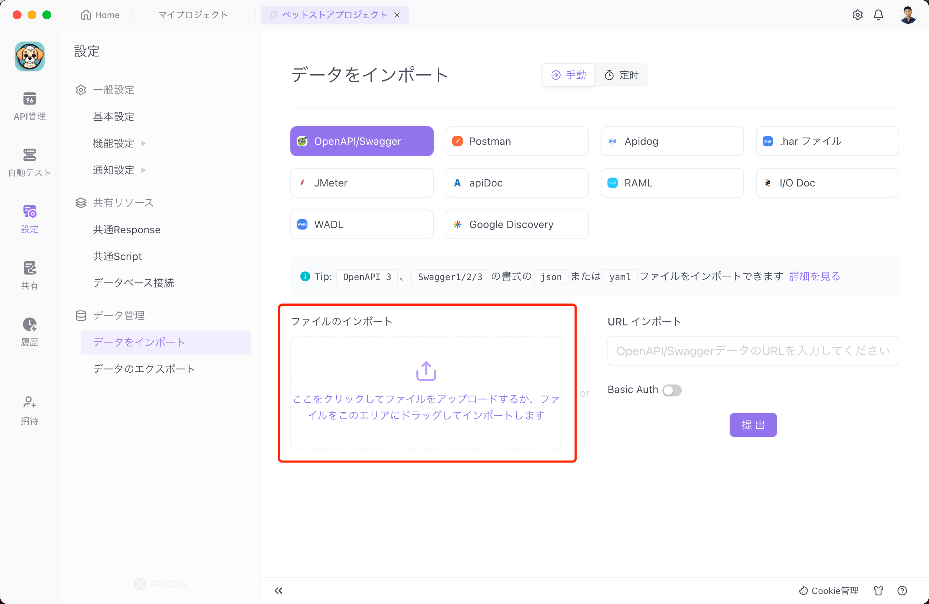Switch to 手動 manual import tab
This screenshot has height=604, width=929.
569,75
